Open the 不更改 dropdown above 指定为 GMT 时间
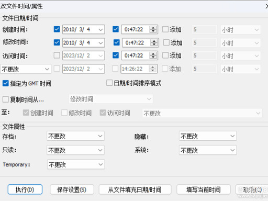Viewport: 268px width, 201px height. click(x=26, y=69)
